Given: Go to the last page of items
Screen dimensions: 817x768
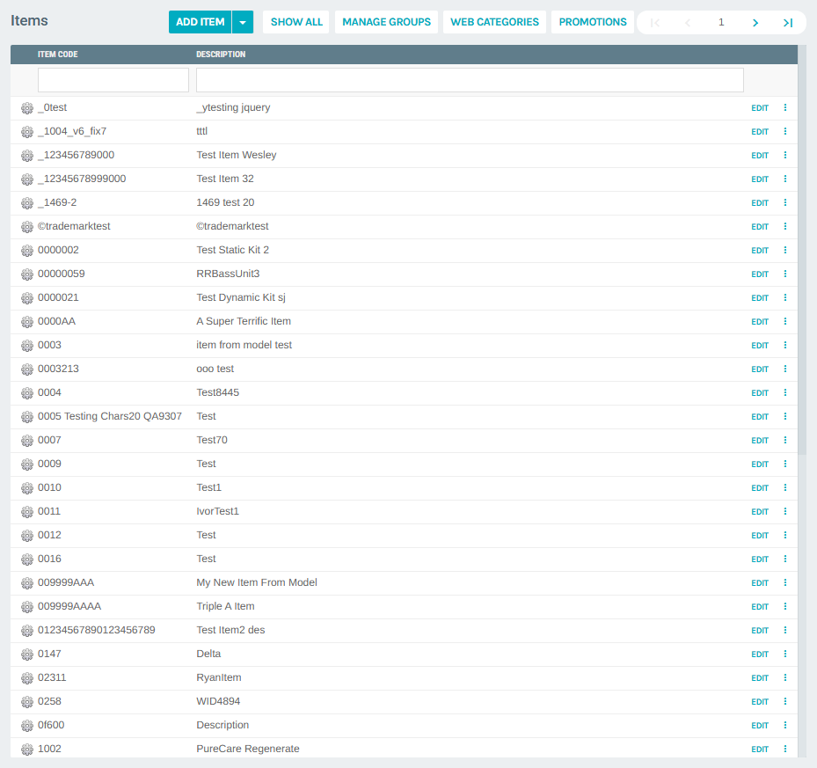Looking at the screenshot, I should (x=787, y=22).
